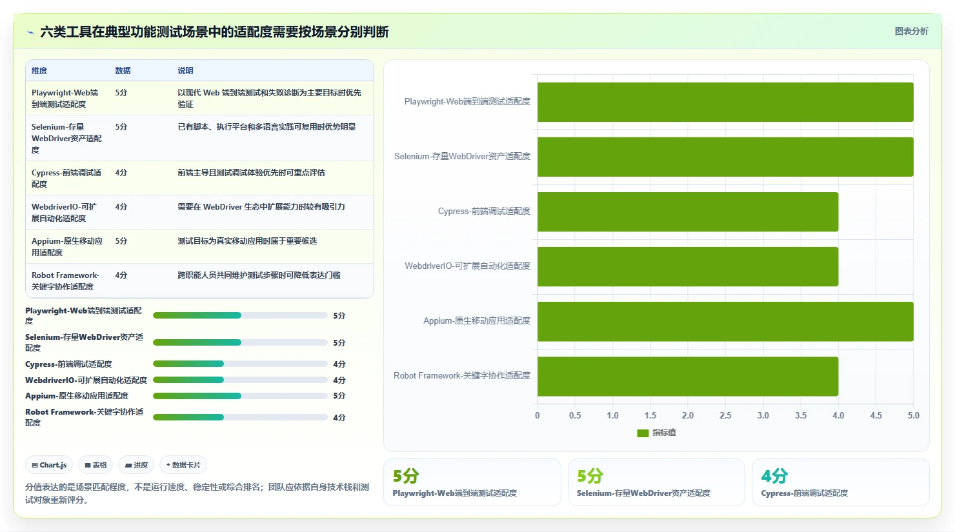This screenshot has width=955, height=532.
Task: Click the Cypress row description 前端主导
Action: 251,173
